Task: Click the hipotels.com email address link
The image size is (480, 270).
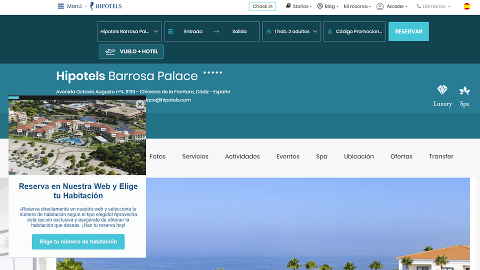Action: (168, 100)
